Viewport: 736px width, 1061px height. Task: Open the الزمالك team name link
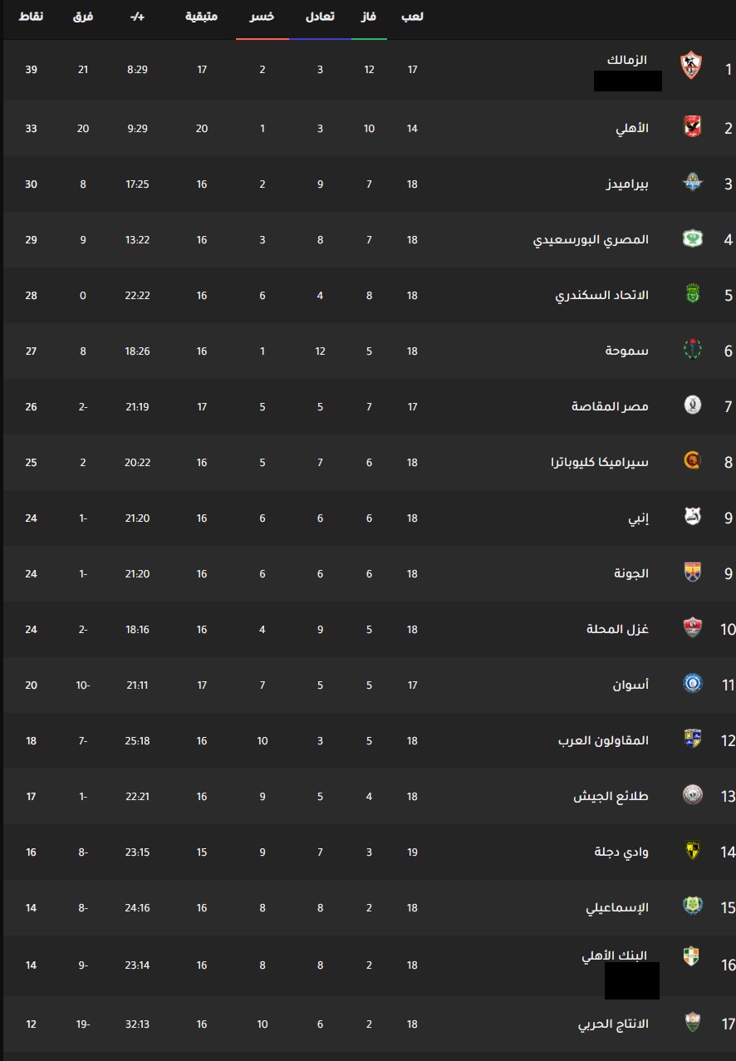627,60
